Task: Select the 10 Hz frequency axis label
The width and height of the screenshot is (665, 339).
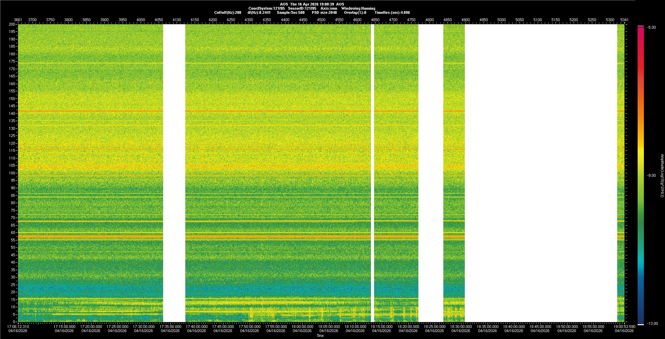Action: [x=13, y=307]
